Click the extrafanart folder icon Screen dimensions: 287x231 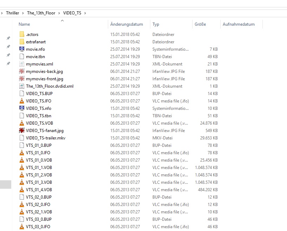coord(21,42)
